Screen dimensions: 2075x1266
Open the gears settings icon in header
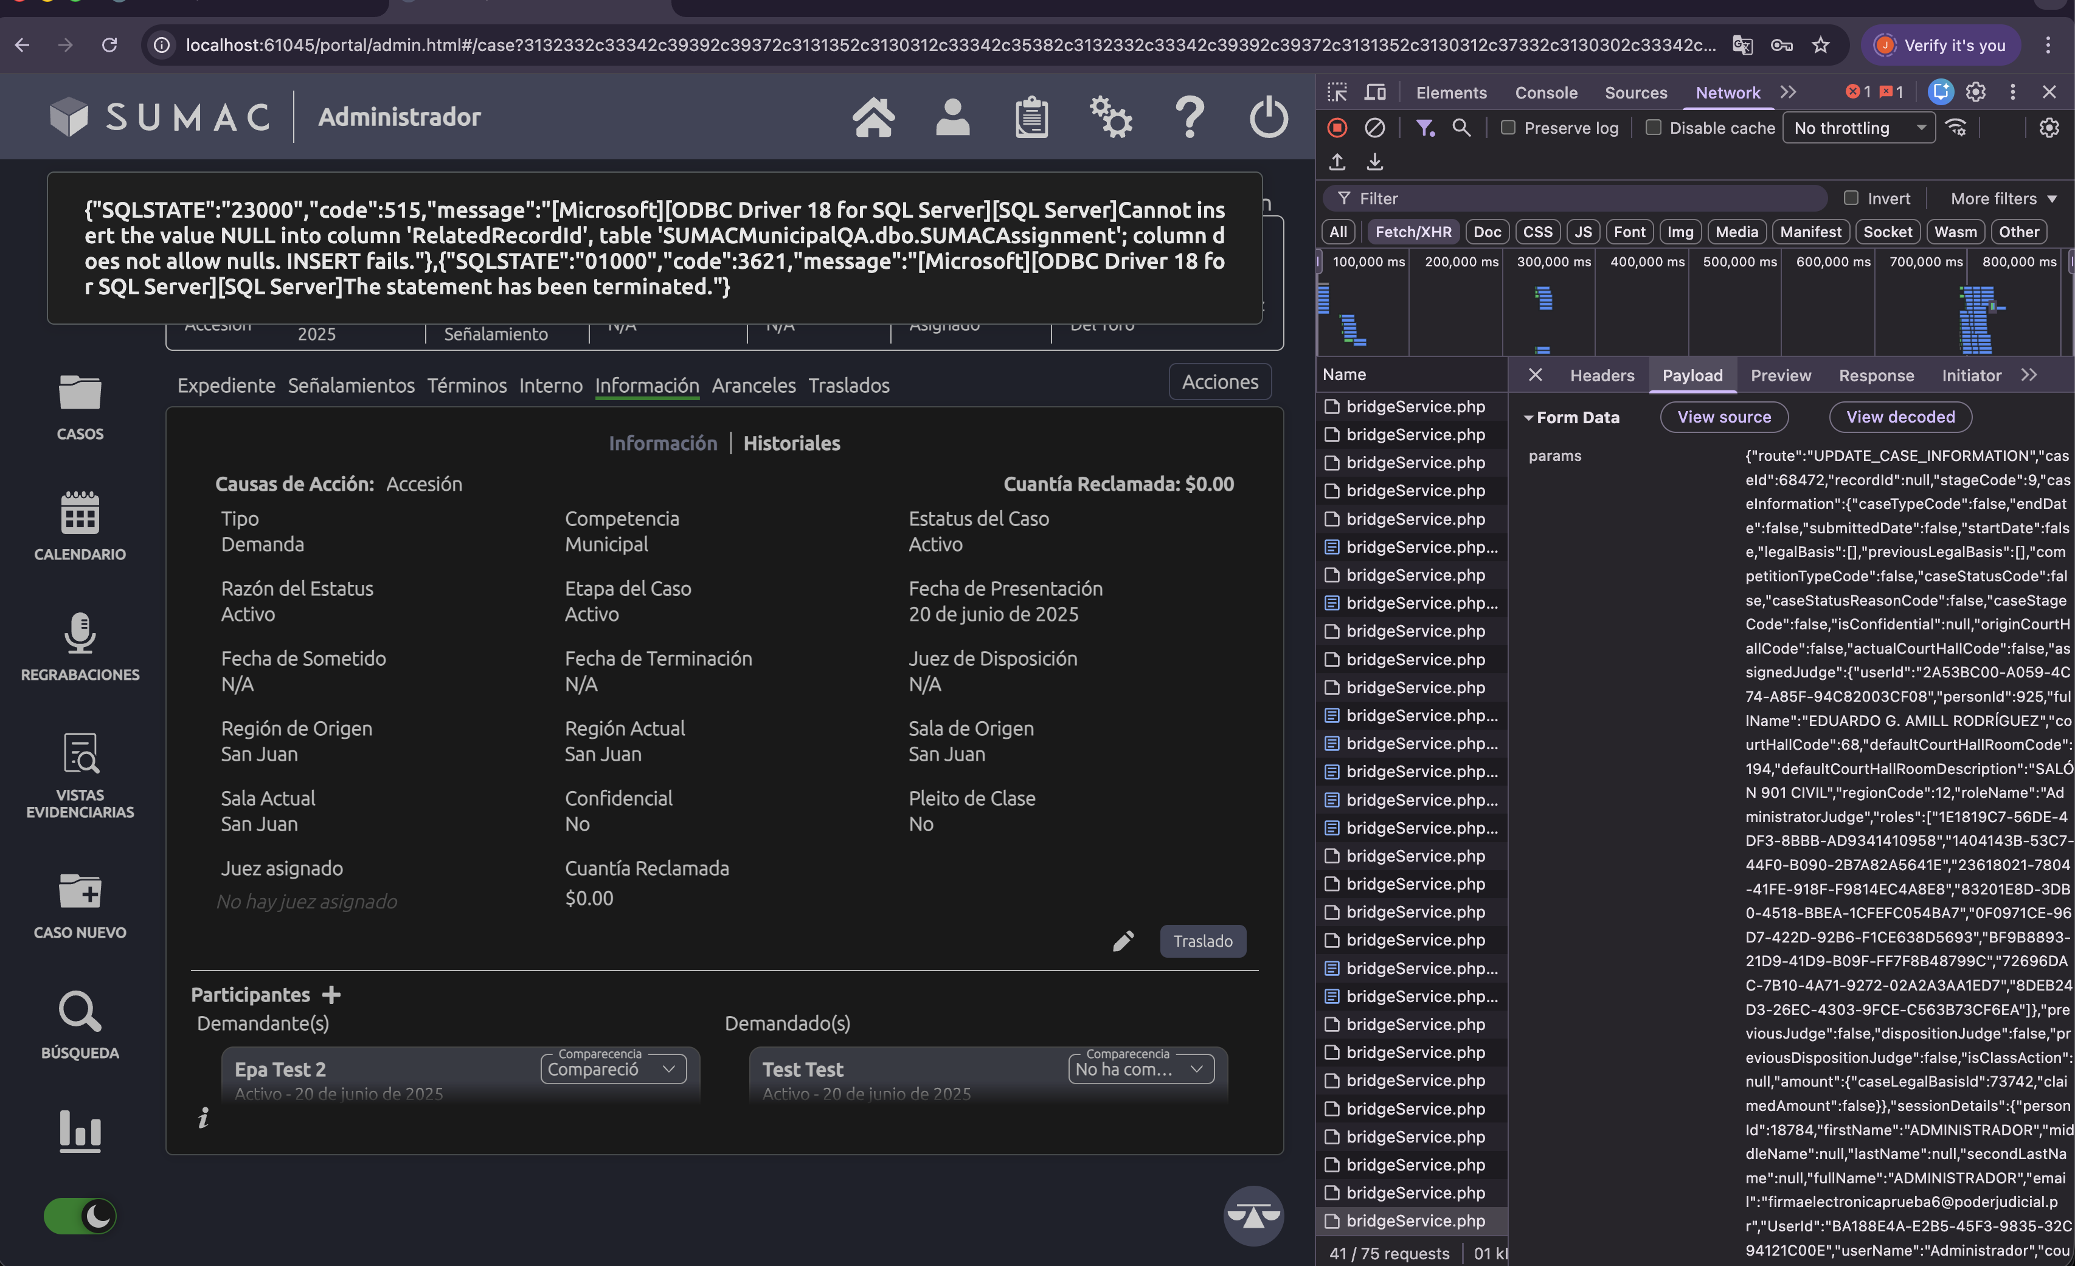pyautogui.click(x=1110, y=117)
